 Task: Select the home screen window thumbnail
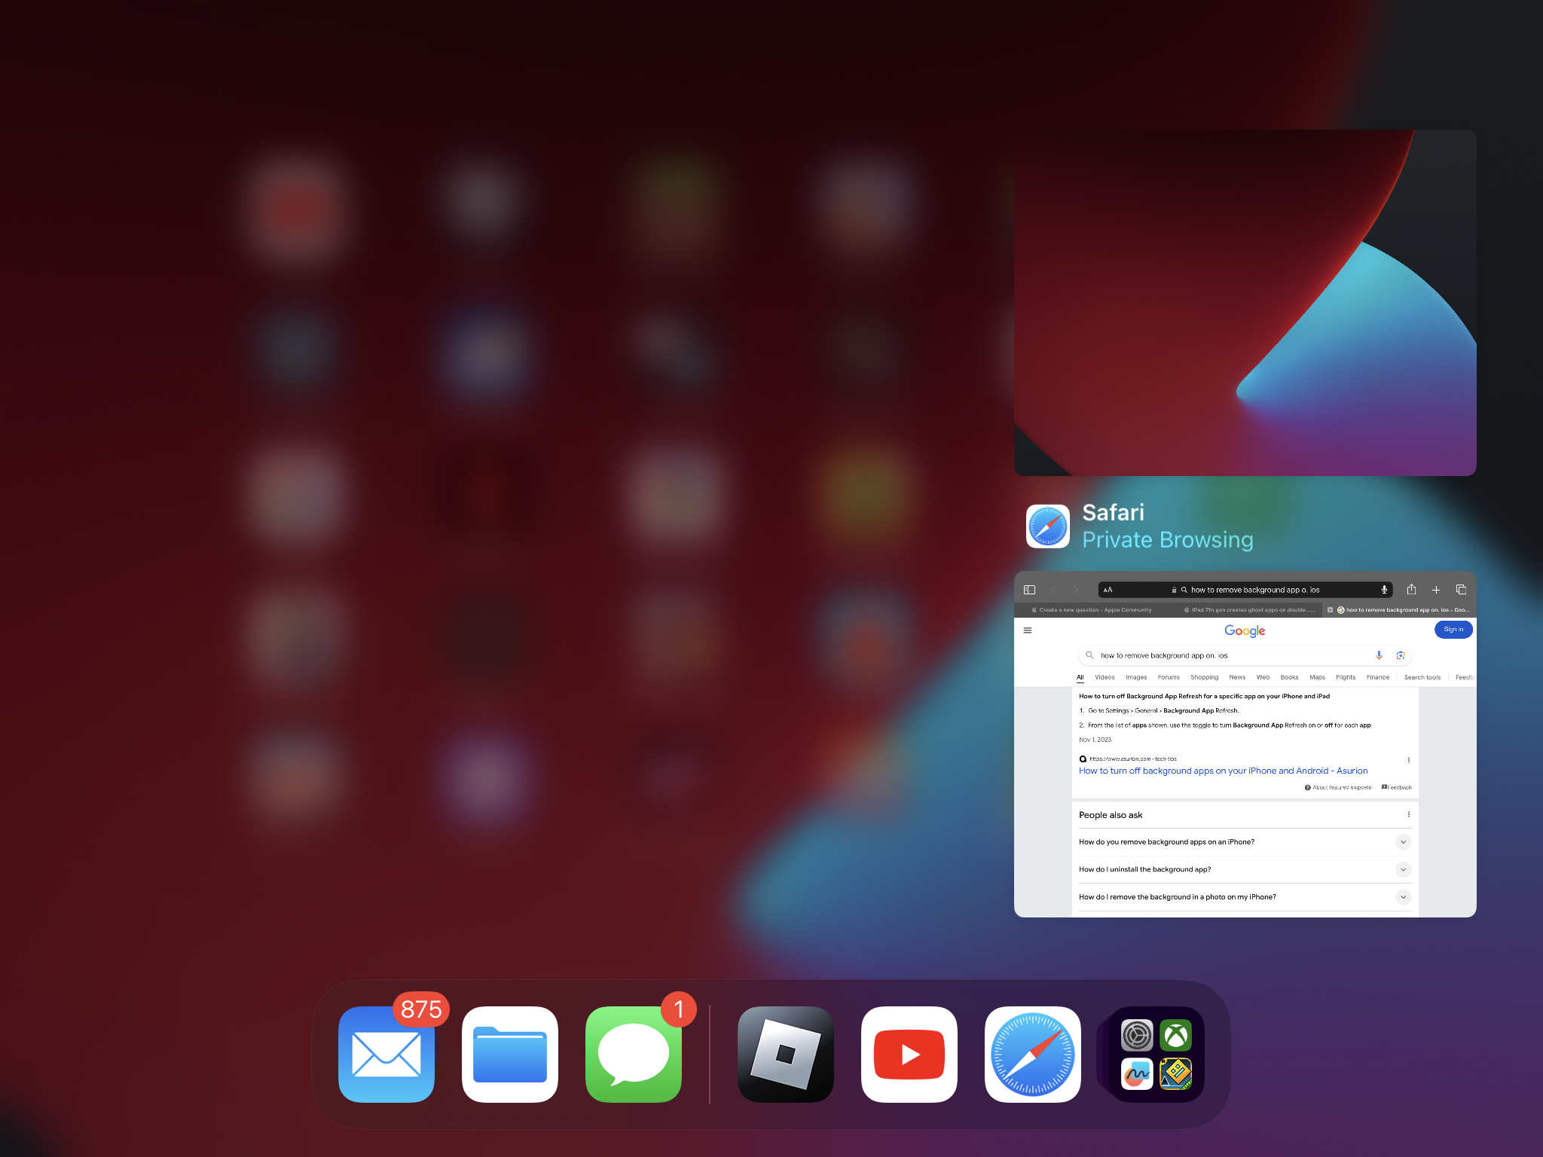(x=1245, y=303)
